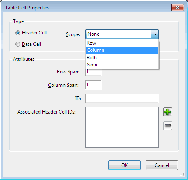Add a header cell ID with the green plus icon

(168, 112)
